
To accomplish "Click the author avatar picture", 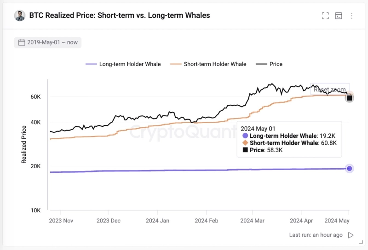I will point(20,16).
